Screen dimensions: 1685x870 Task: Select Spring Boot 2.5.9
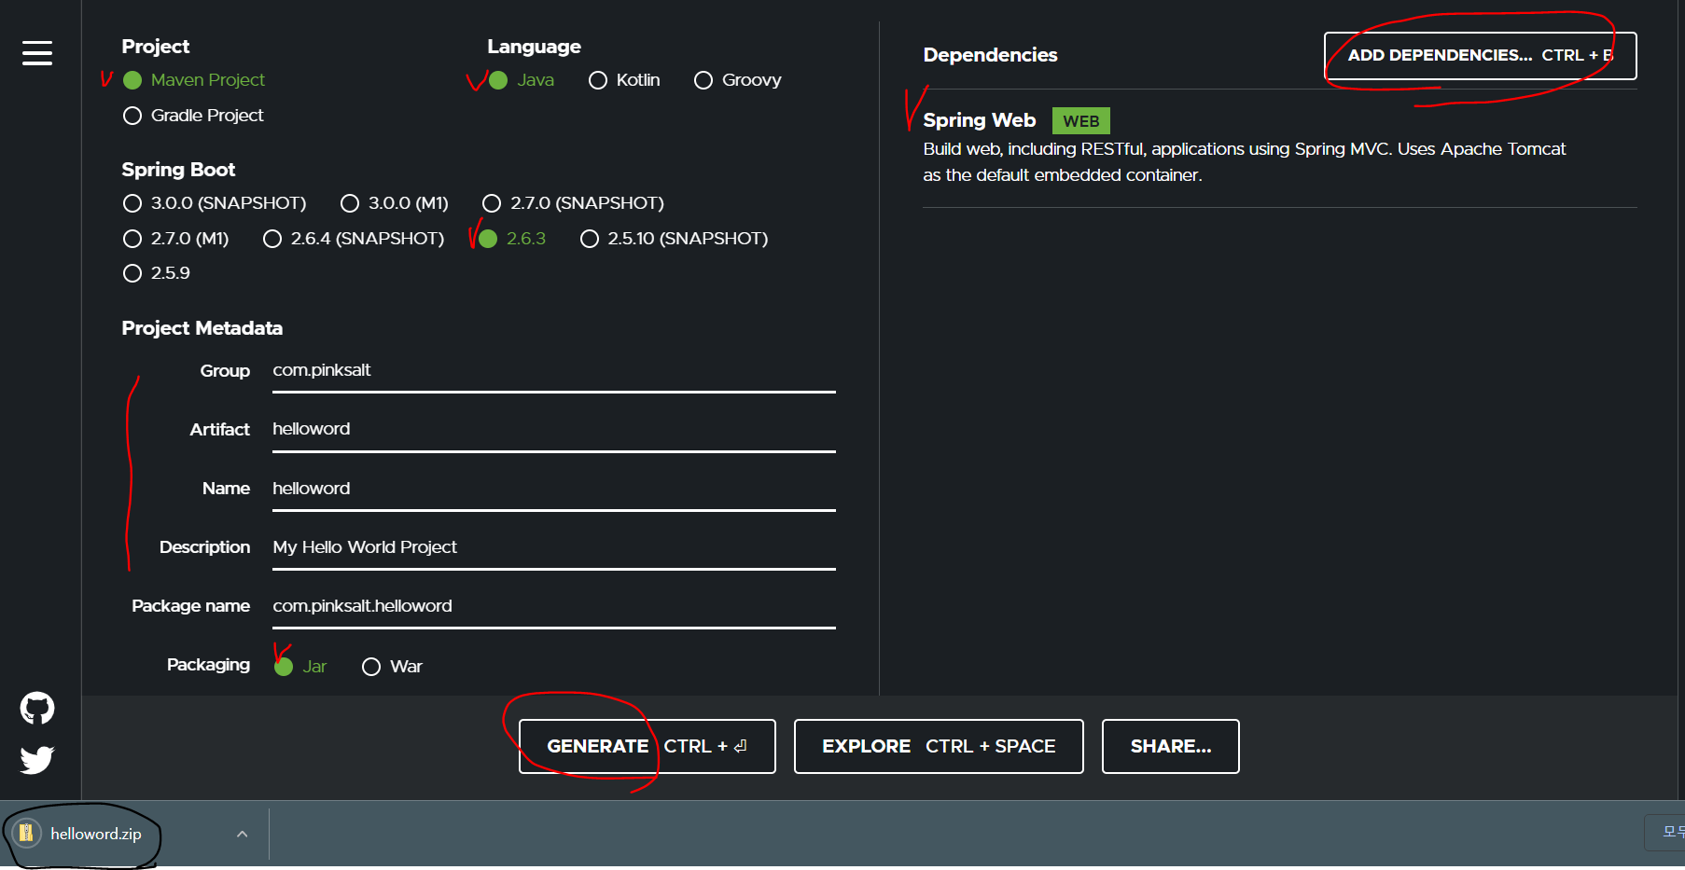[x=132, y=273]
